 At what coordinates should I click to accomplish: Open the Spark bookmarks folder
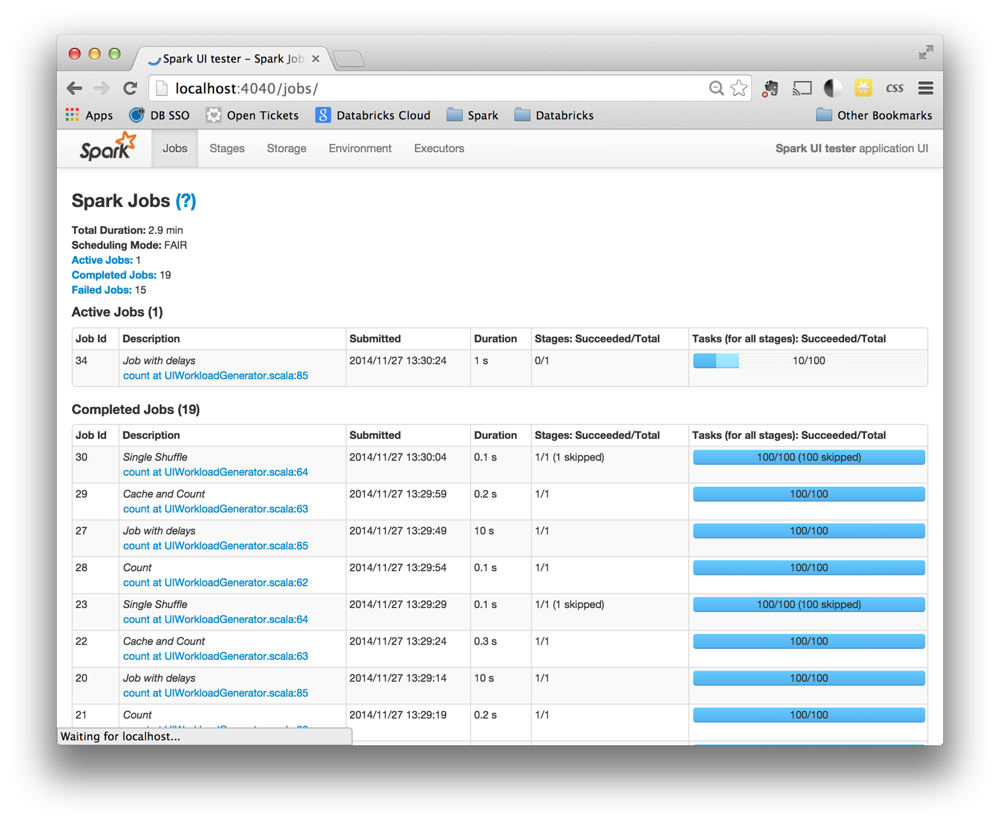472,116
